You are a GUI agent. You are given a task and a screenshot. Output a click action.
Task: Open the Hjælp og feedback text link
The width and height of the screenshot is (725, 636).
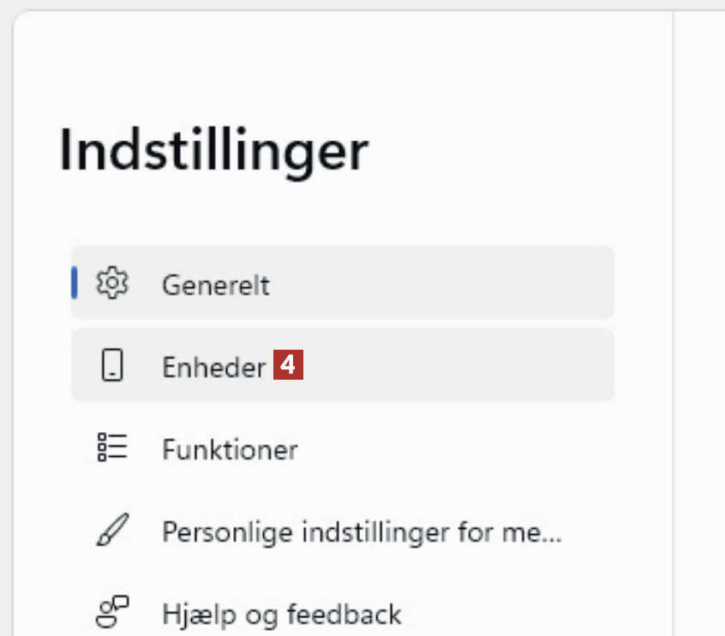pyautogui.click(x=281, y=615)
